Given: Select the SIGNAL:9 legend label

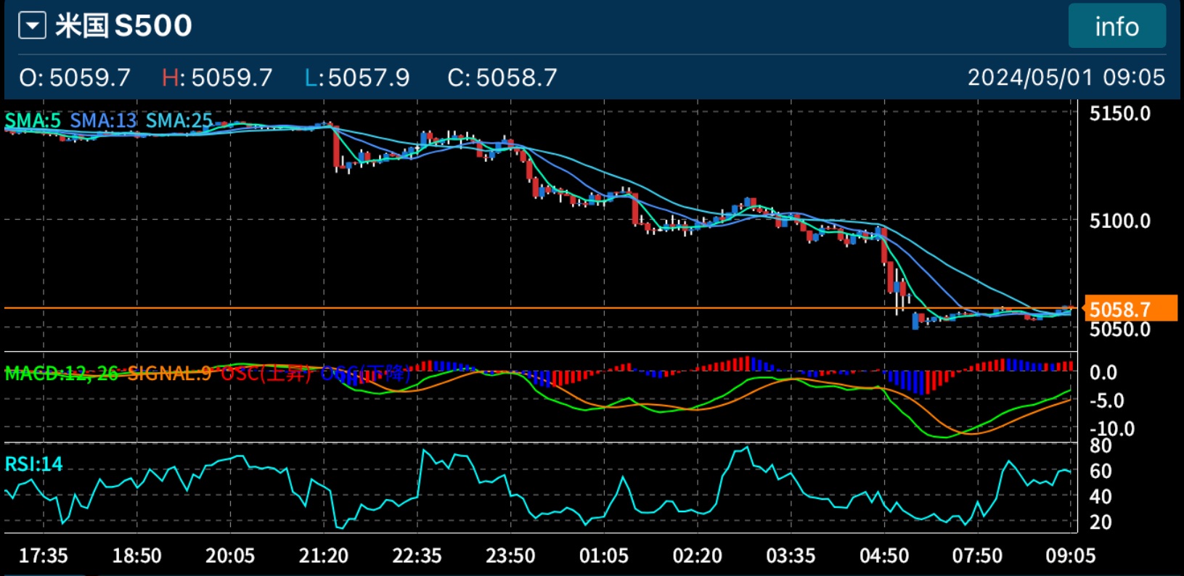Looking at the screenshot, I should [169, 374].
